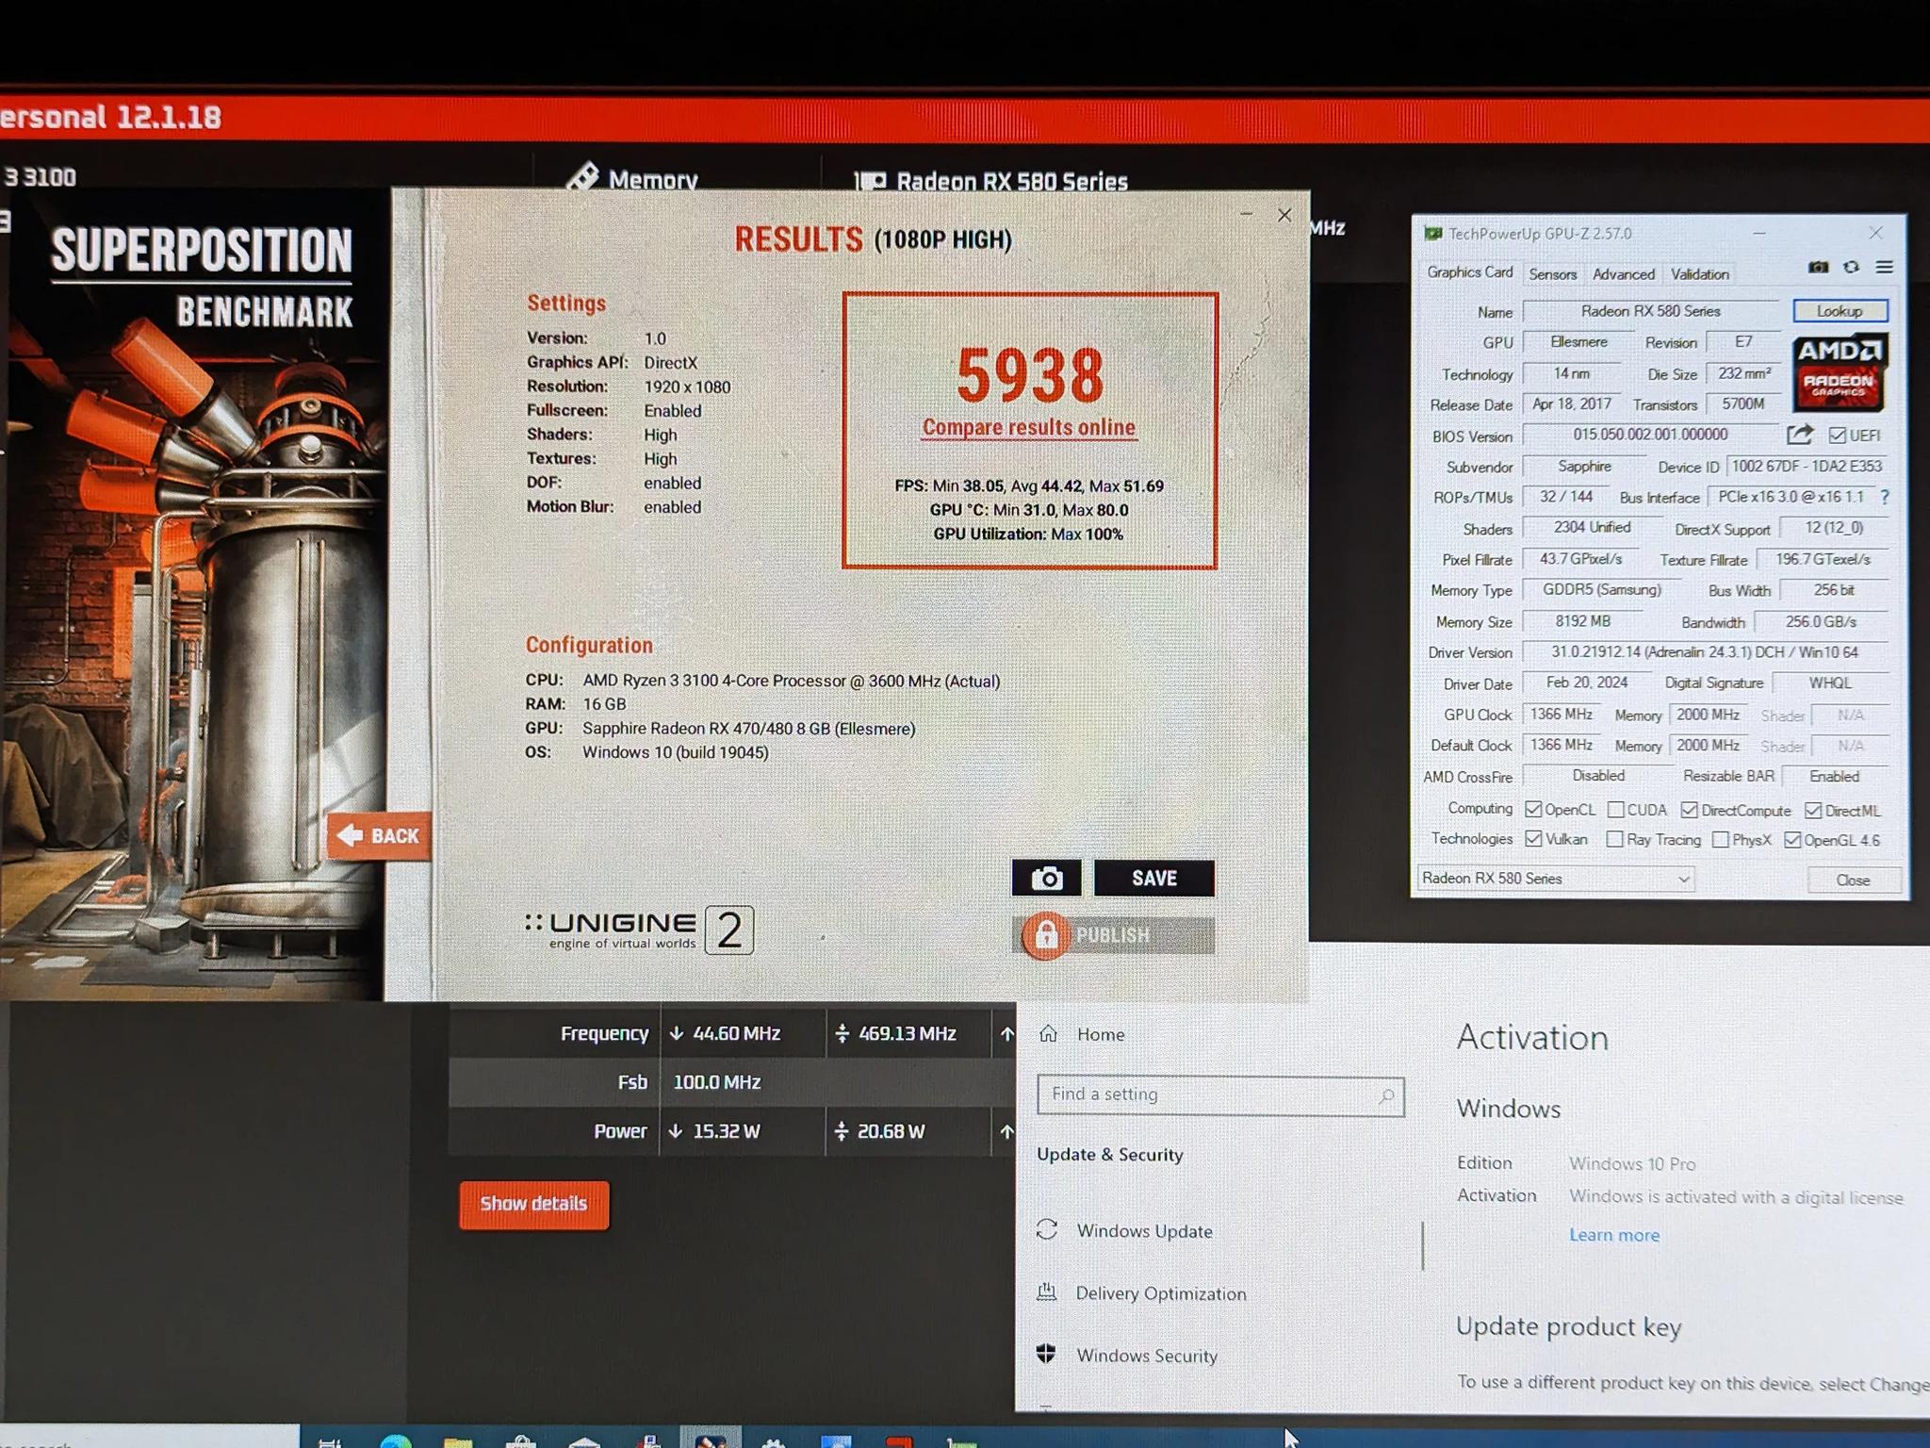The image size is (1930, 1448).
Task: Open the GPU-Z hamburger menu
Action: pyautogui.click(x=1884, y=268)
